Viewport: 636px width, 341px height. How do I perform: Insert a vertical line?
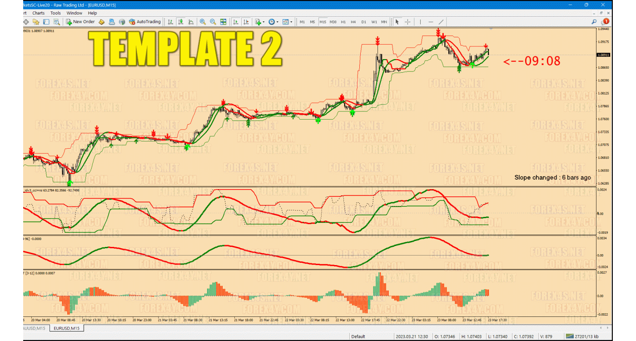point(420,21)
